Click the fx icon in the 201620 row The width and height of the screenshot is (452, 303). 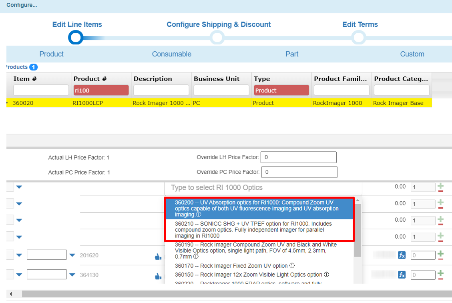[x=402, y=255]
